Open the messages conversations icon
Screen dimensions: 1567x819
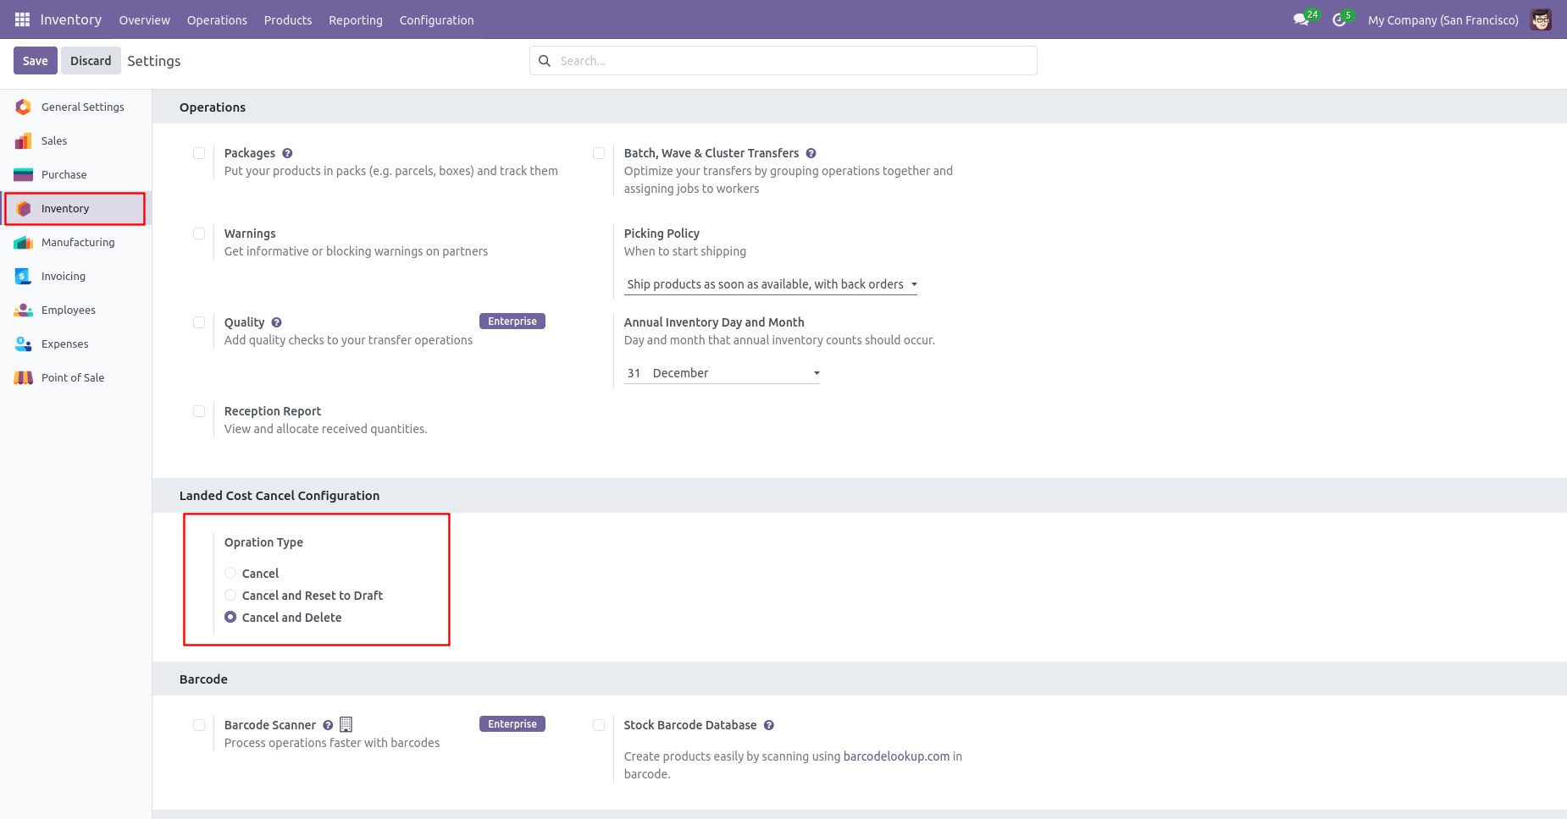coord(1301,19)
